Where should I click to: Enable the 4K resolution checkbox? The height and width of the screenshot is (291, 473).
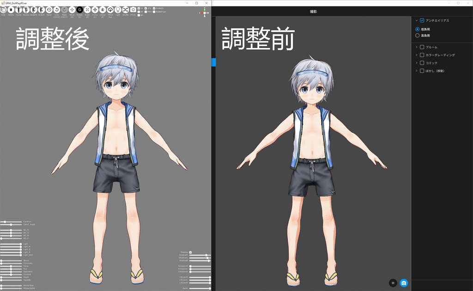coord(139,12)
